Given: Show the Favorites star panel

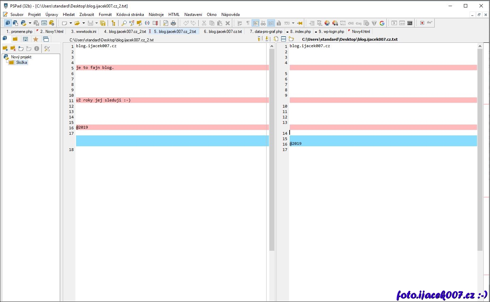Looking at the screenshot, I should 36,39.
